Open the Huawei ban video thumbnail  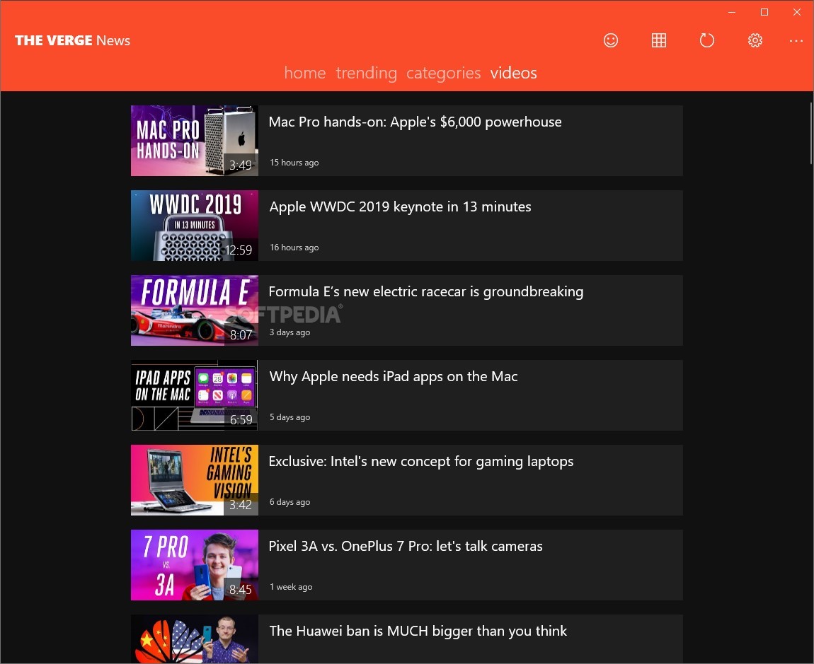(194, 639)
